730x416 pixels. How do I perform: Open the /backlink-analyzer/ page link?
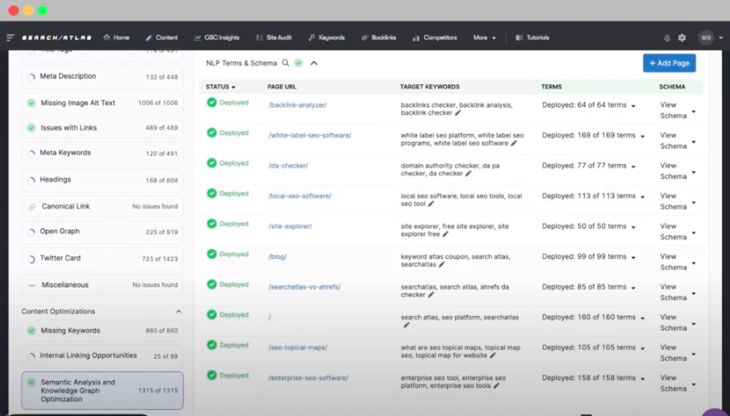[x=298, y=105]
